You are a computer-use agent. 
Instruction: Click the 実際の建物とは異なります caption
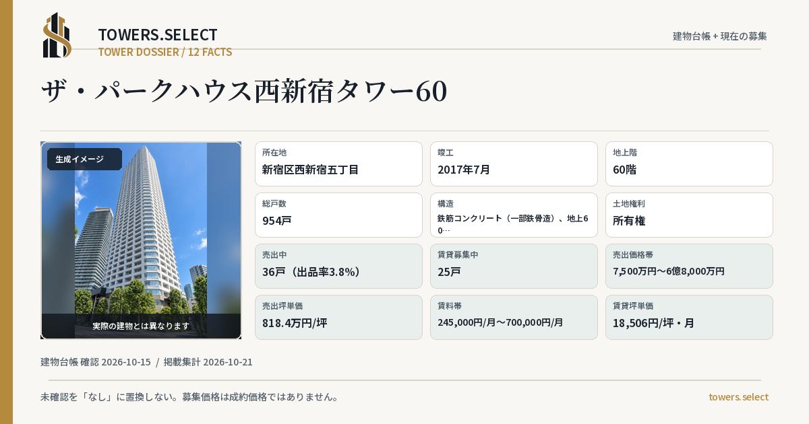point(141,326)
